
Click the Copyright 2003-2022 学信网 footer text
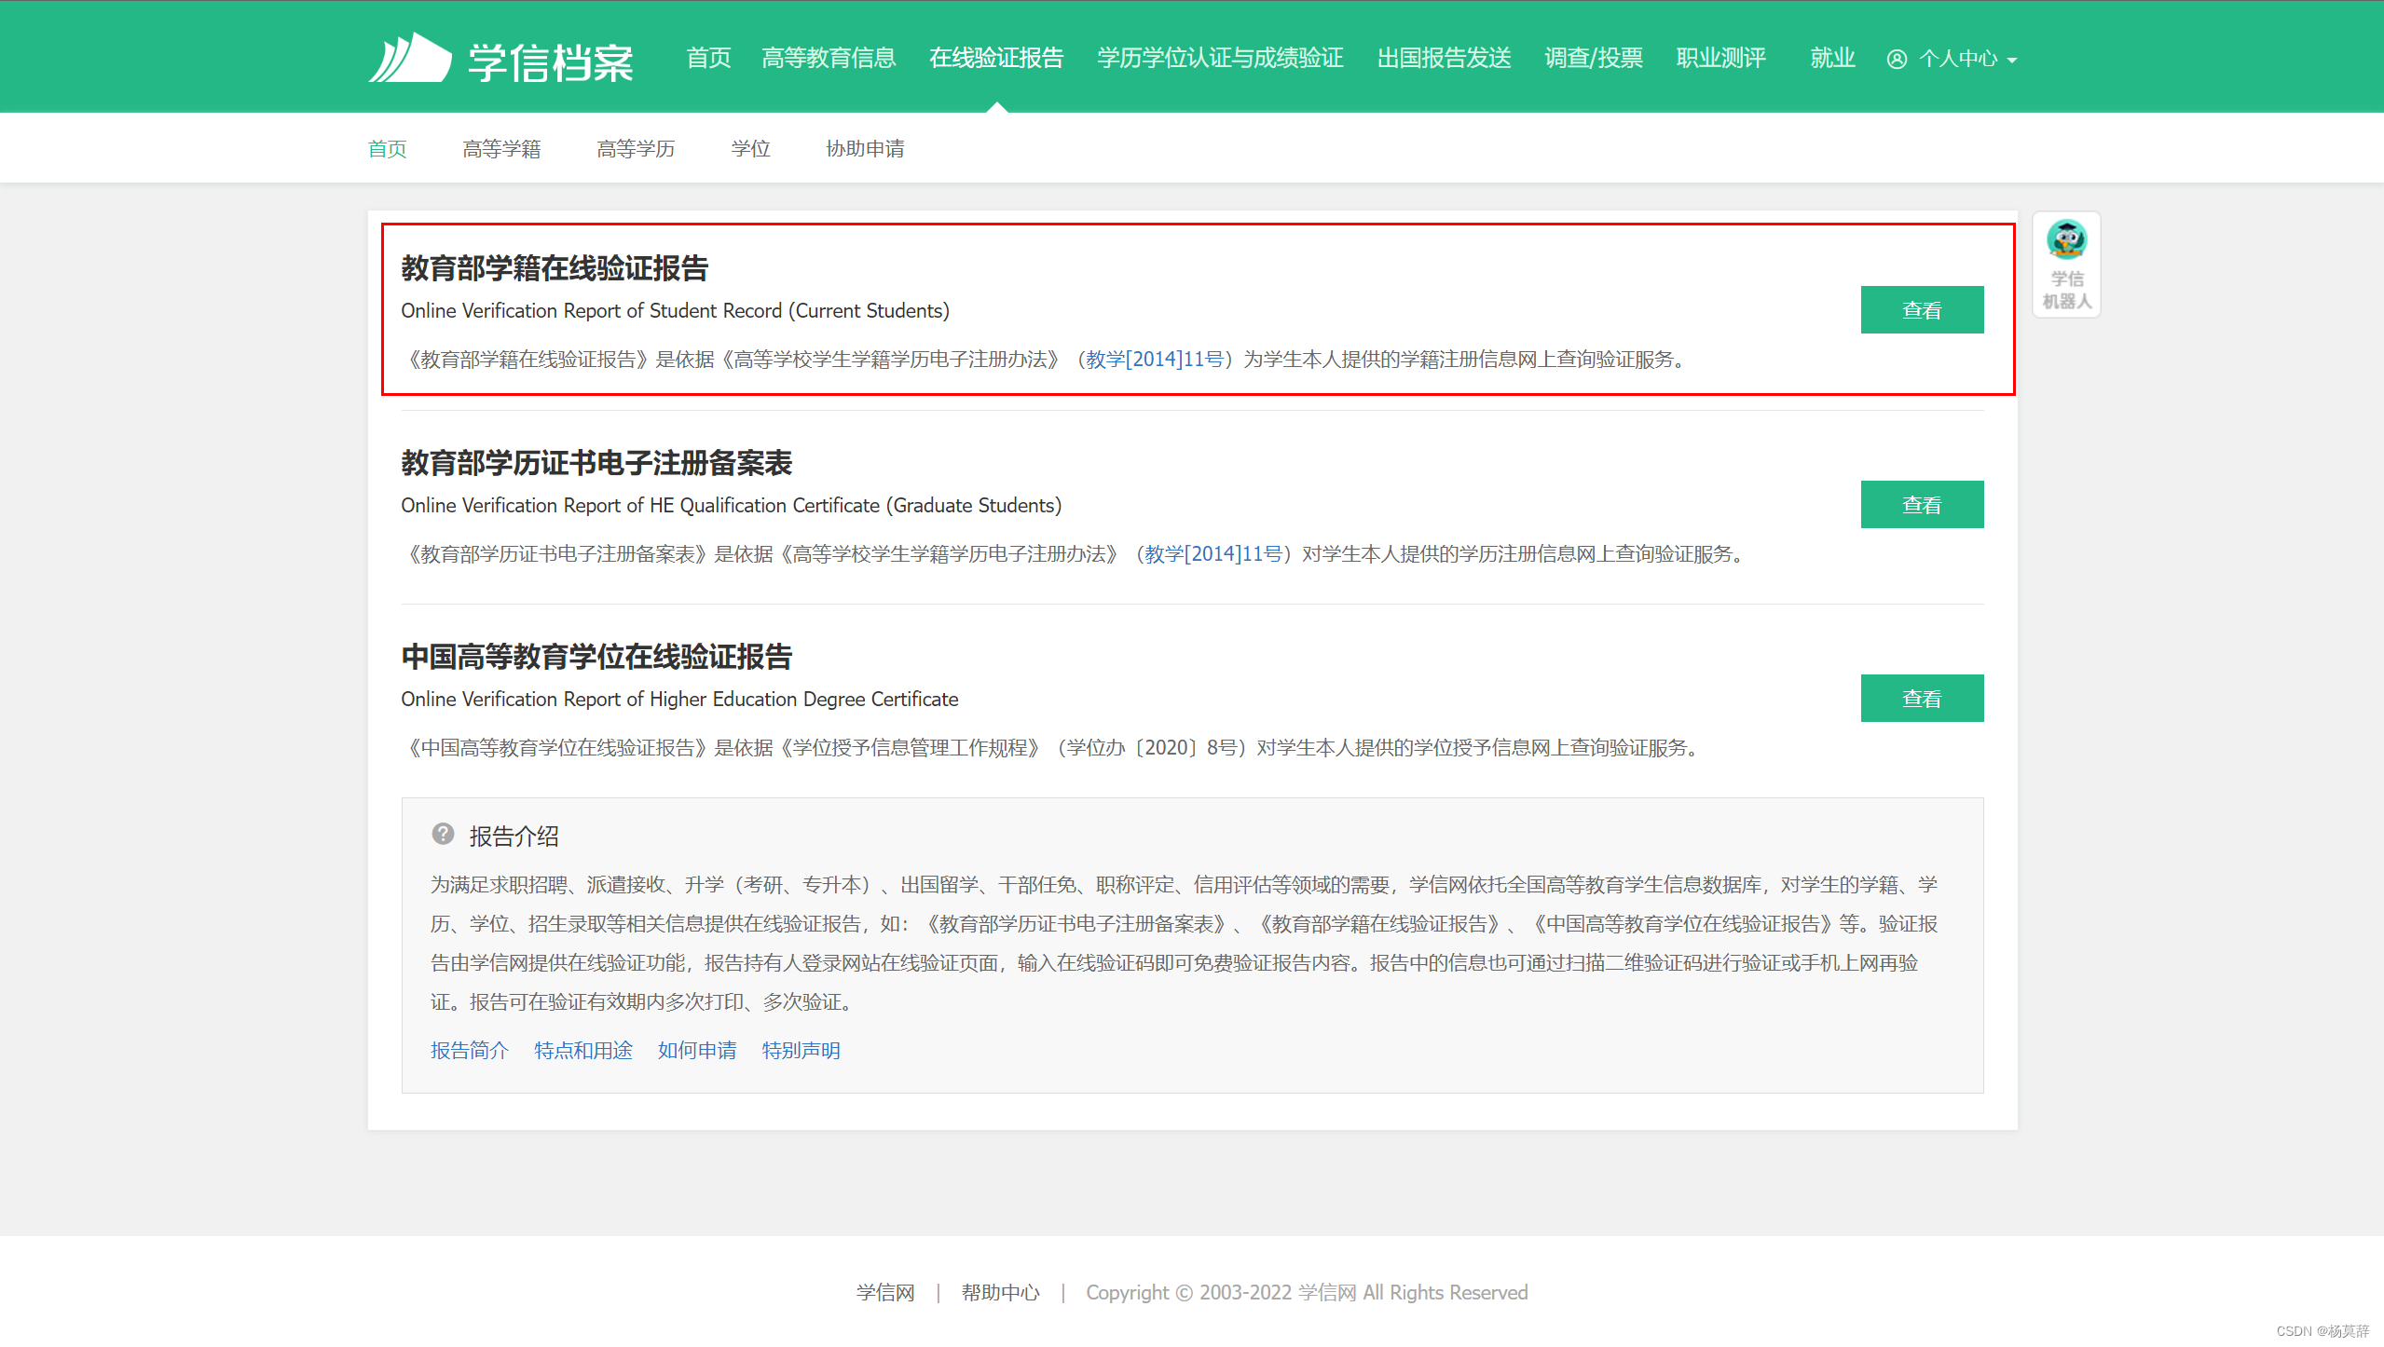tap(1307, 1293)
